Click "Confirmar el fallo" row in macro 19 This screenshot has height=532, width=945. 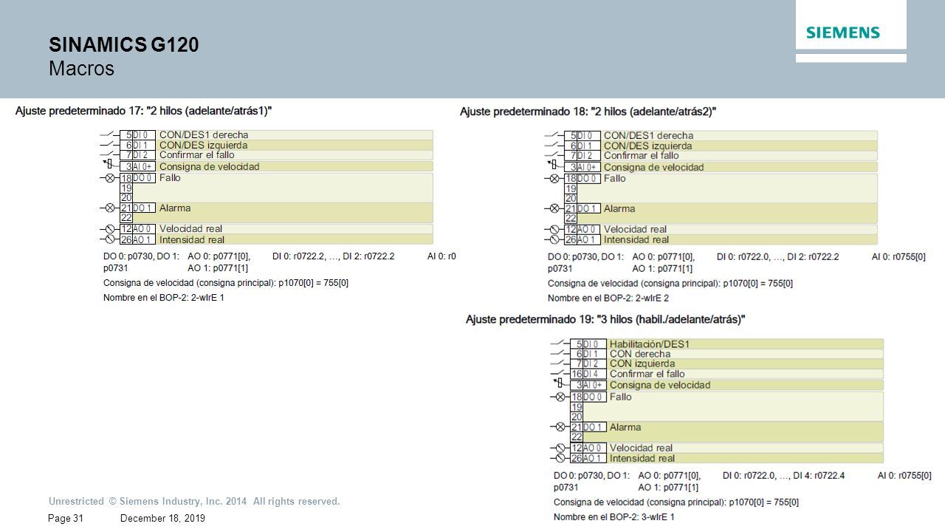(x=726, y=374)
